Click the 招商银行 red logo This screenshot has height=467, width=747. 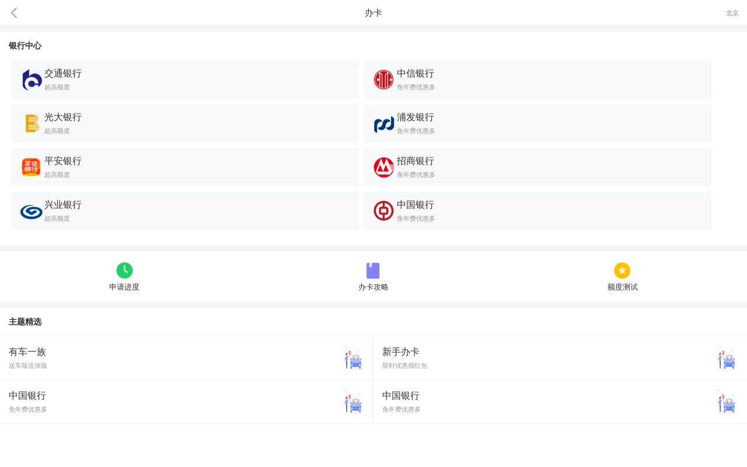click(383, 168)
